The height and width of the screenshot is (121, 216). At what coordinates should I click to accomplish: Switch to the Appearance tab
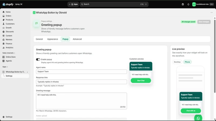point(53,39)
